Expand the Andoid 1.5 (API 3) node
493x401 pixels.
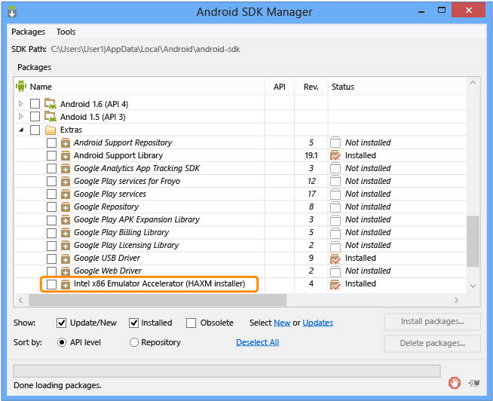pyautogui.click(x=21, y=116)
